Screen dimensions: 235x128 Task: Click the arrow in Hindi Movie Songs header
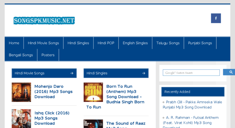click(x=72, y=73)
